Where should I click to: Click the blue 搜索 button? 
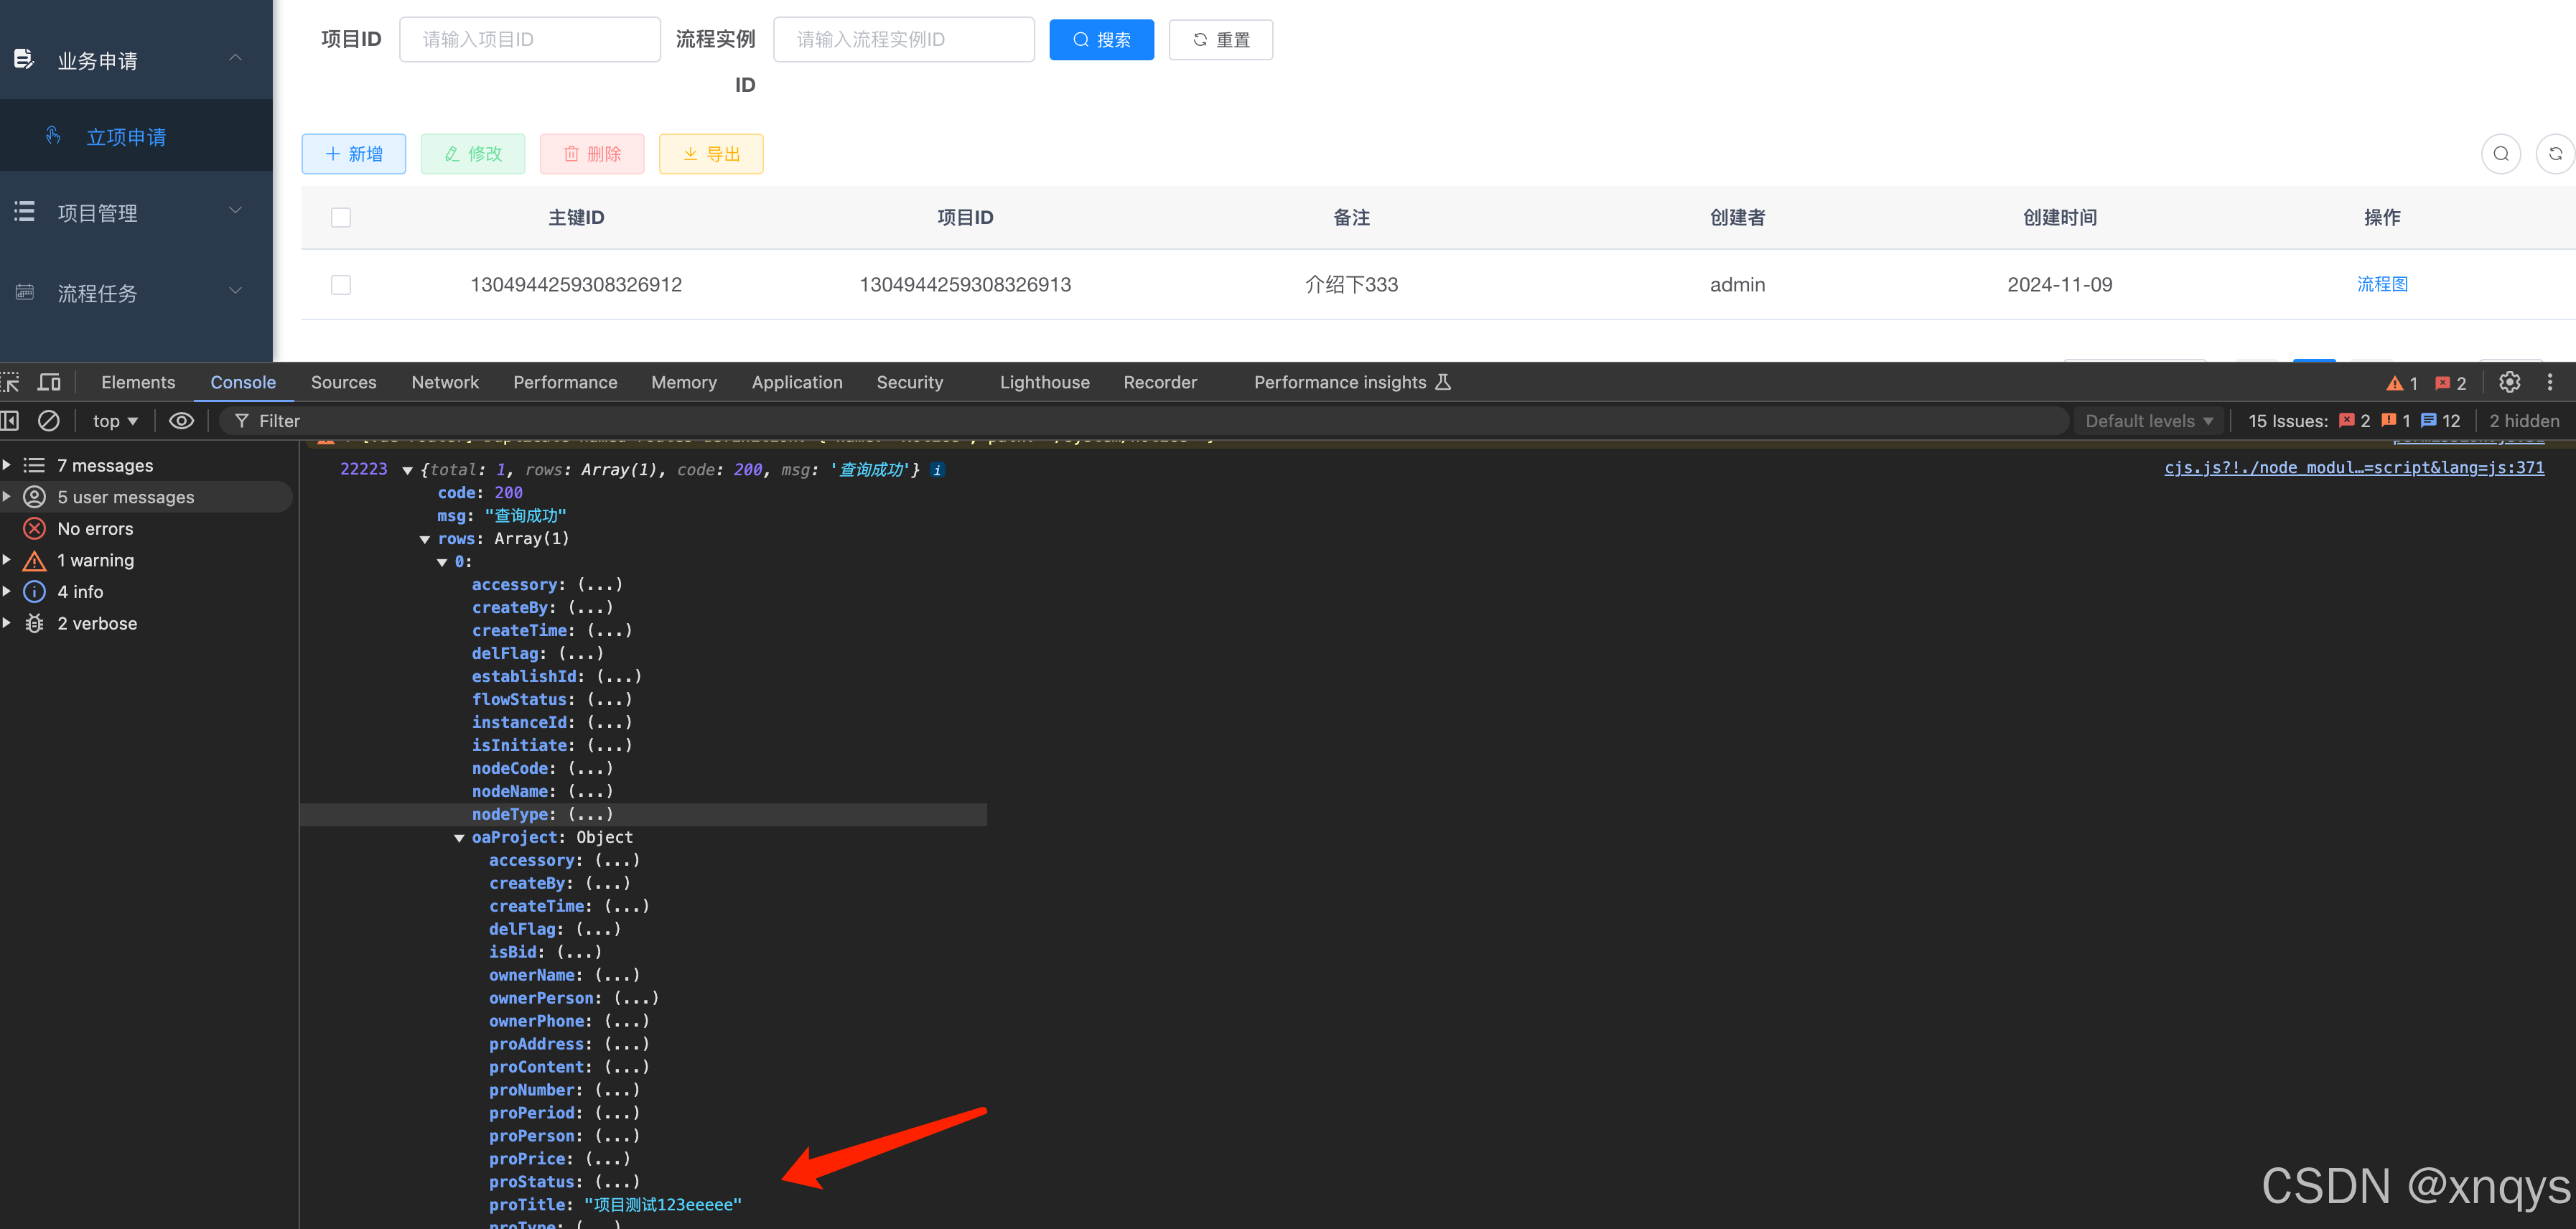point(1101,40)
